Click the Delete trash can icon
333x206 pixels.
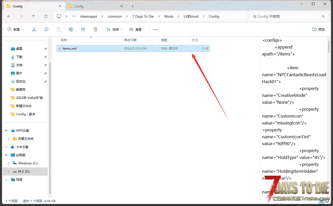(x=95, y=30)
